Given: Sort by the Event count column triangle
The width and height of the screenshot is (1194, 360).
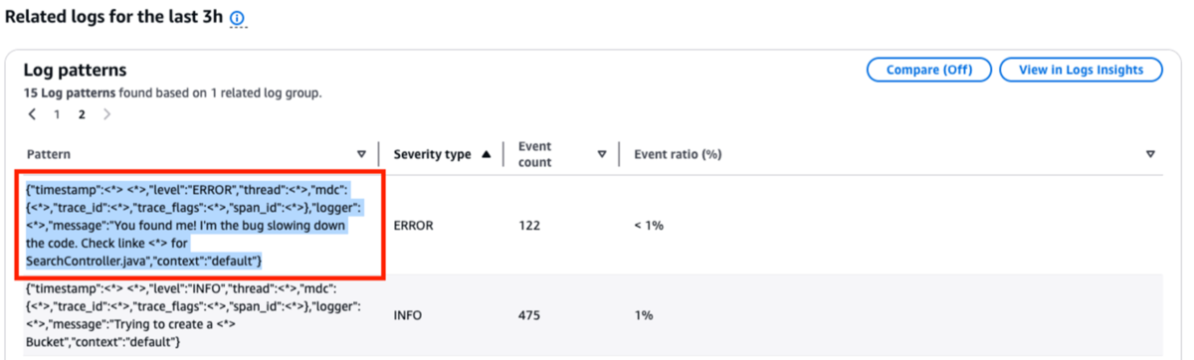Looking at the screenshot, I should pyautogui.click(x=601, y=154).
